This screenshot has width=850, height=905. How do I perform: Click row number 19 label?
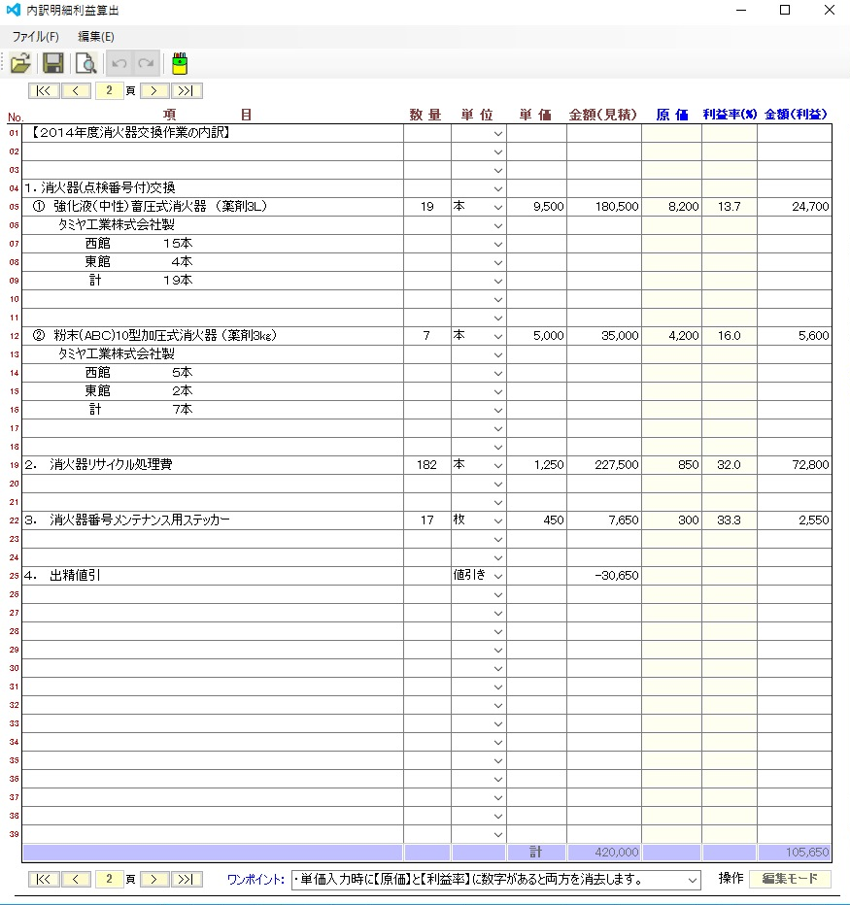click(14, 465)
